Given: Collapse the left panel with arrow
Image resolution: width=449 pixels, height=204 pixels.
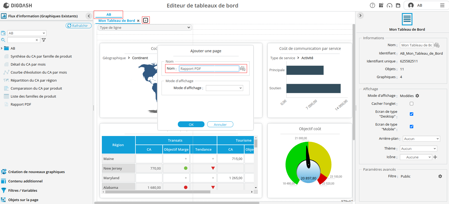Looking at the screenshot, I should pyautogui.click(x=89, y=16).
